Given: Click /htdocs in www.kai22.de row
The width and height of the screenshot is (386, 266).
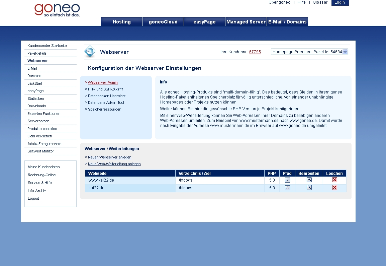Looking at the screenshot, I should (x=185, y=180).
